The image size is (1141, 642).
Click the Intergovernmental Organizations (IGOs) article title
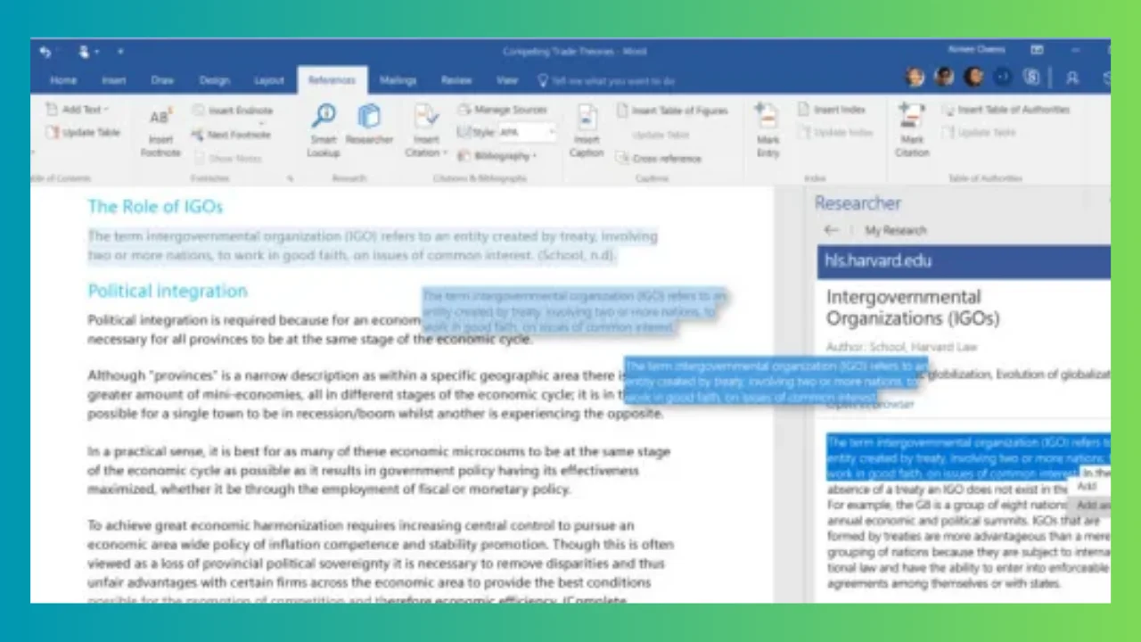915,308
